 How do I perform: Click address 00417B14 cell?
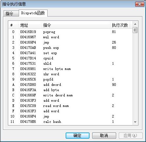click(28, 58)
